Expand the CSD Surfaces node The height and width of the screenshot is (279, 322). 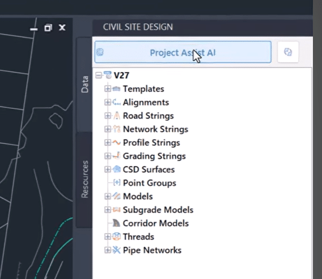click(x=107, y=170)
